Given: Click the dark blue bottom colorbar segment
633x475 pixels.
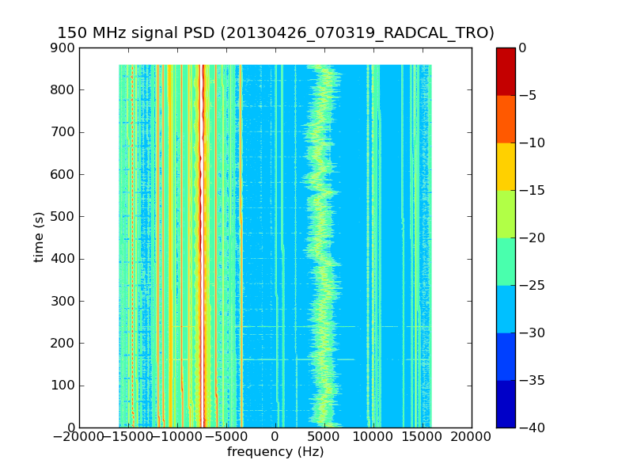Looking at the screenshot, I should pos(506,404).
